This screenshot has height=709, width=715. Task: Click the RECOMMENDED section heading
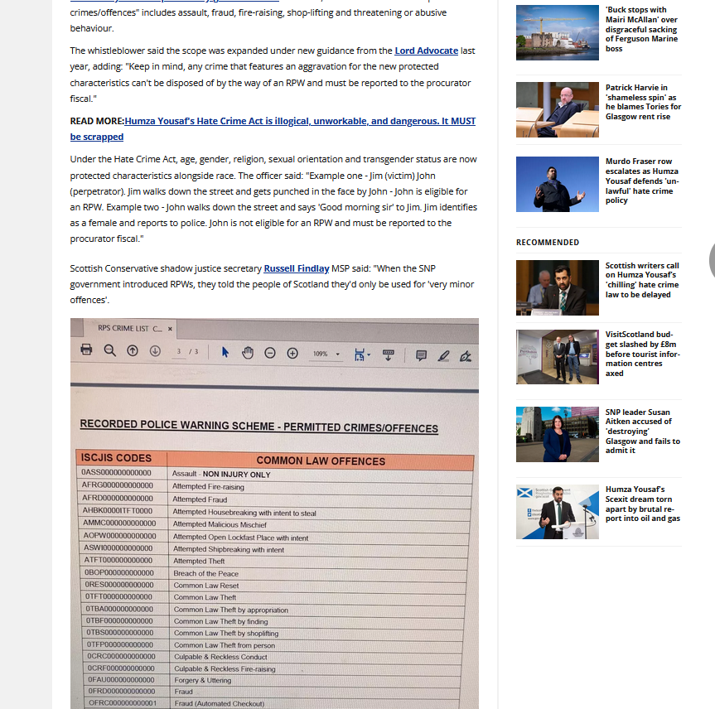tap(548, 243)
